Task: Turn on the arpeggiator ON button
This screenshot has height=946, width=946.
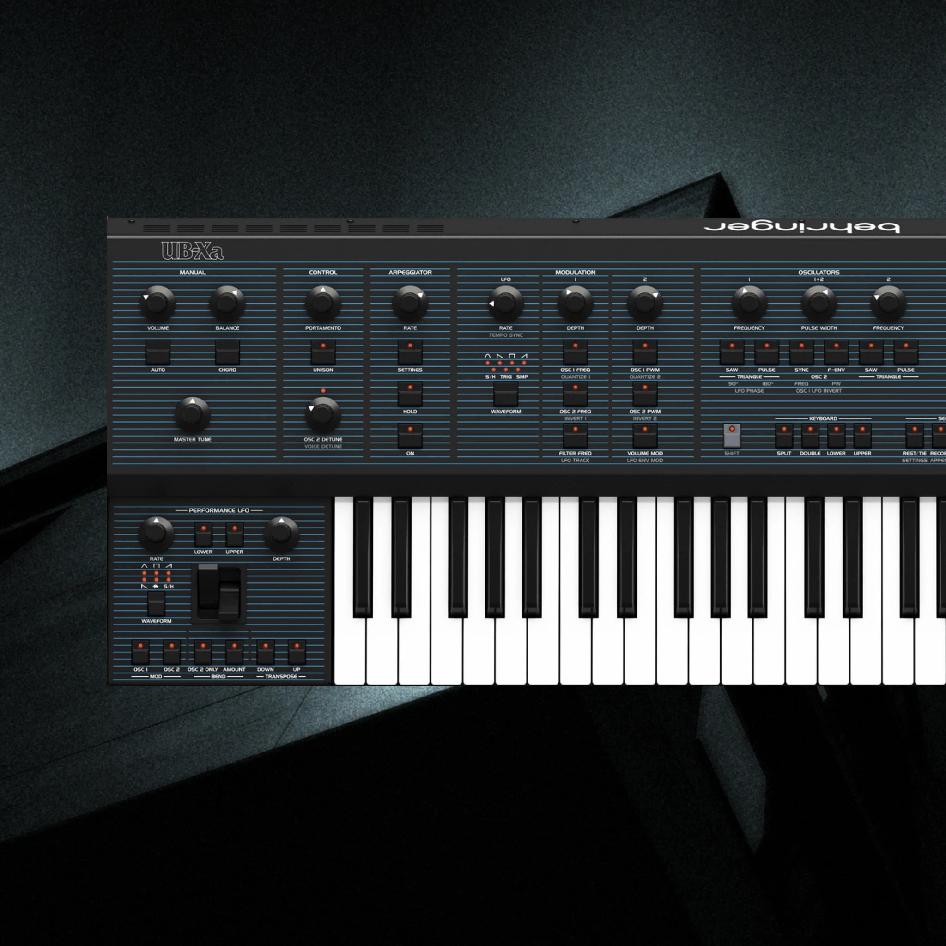Action: (x=410, y=436)
